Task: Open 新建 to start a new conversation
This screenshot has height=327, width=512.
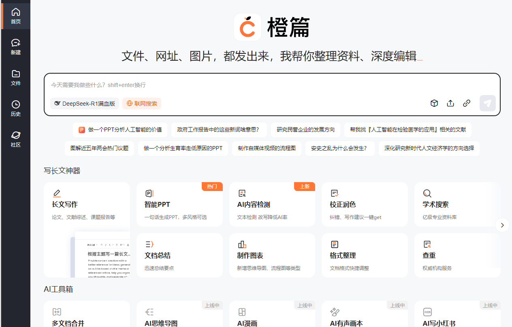Action: tap(16, 45)
